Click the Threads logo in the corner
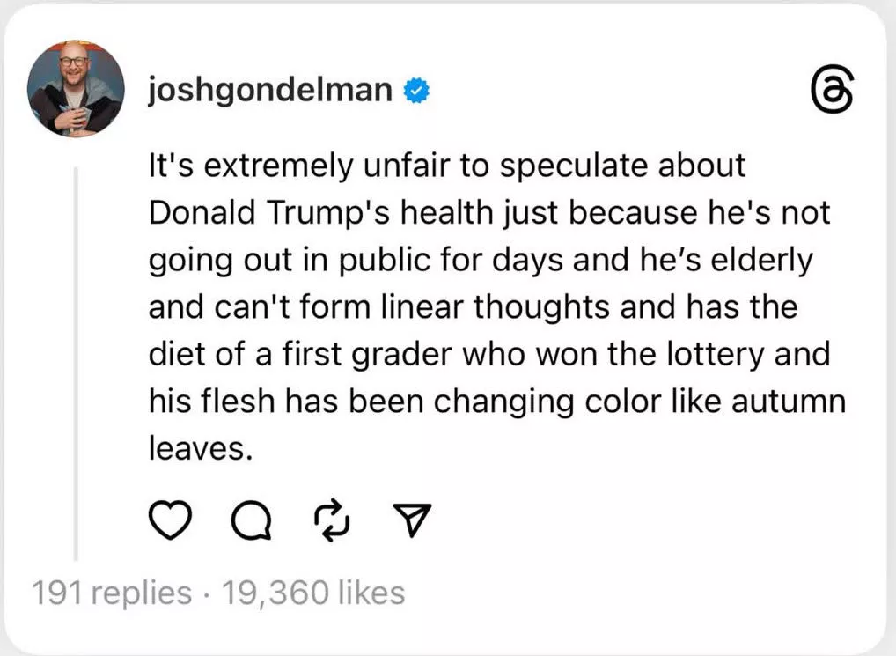Screen dimensions: 896x656 [x=832, y=92]
